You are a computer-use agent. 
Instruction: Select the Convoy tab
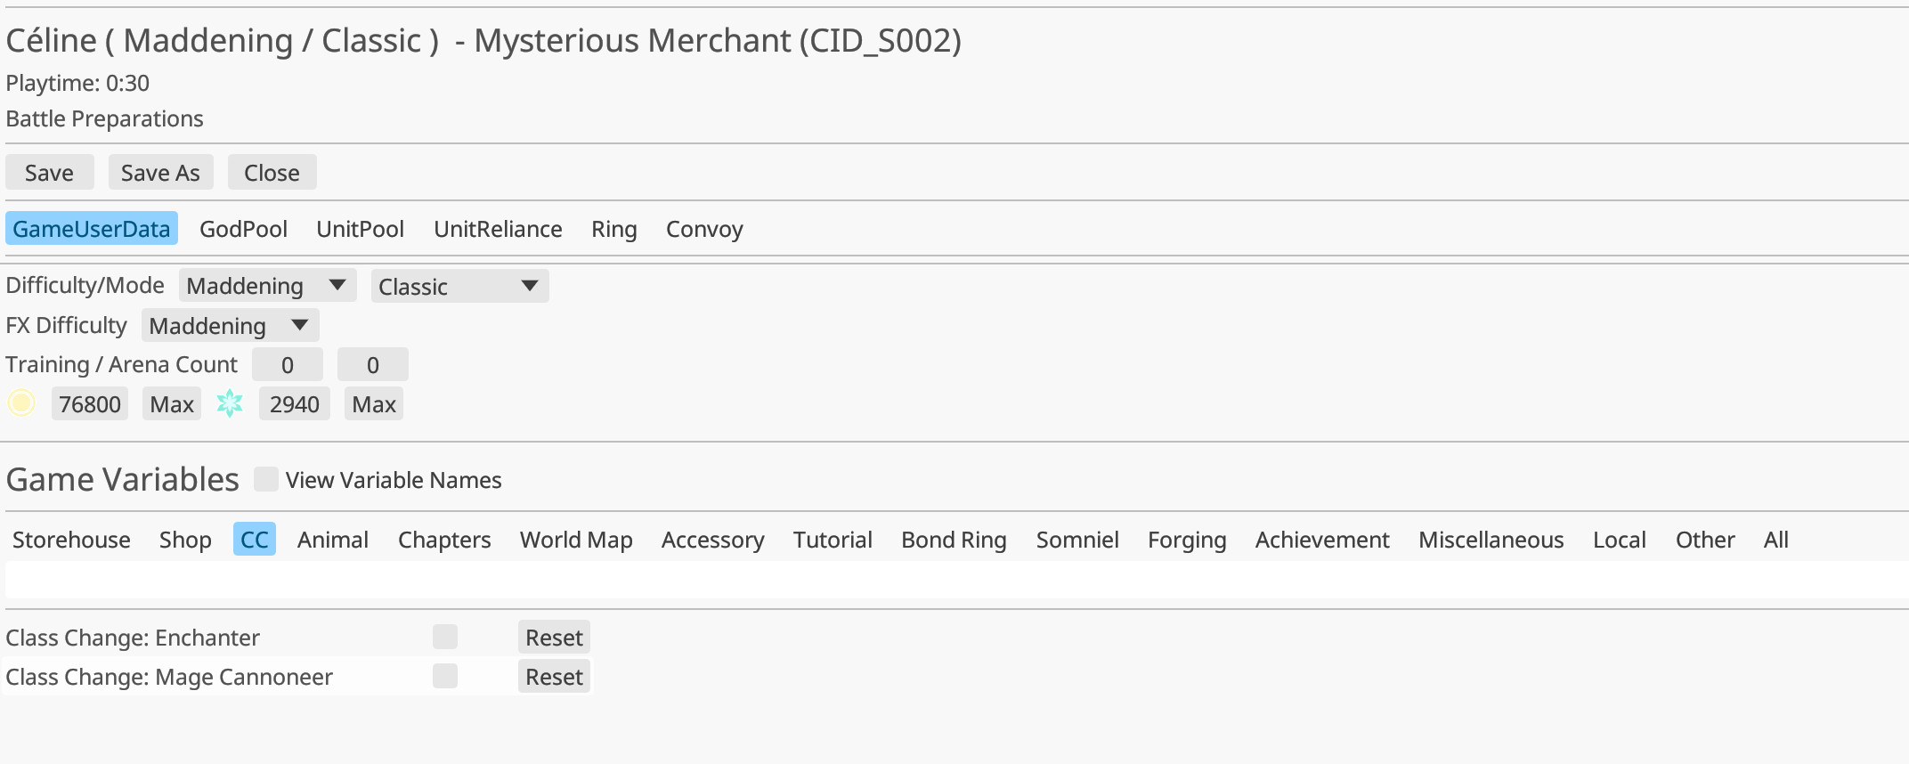coord(703,229)
